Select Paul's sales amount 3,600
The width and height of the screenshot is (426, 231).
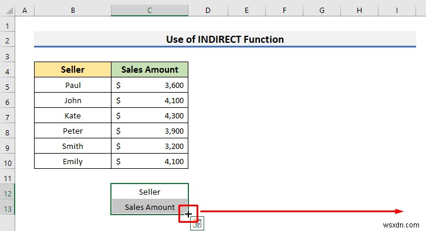pyautogui.click(x=150, y=85)
